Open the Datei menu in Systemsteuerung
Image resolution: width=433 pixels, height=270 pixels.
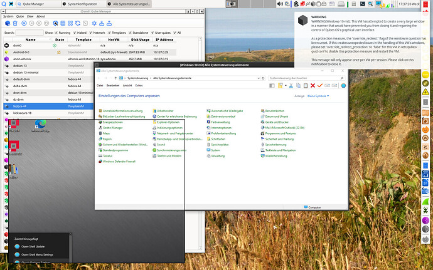(100, 85)
